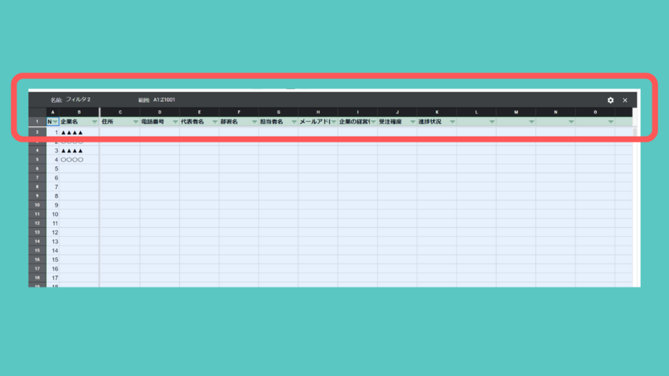Open filter dropdown for 電話番号 column
The width and height of the screenshot is (669, 376).
pos(175,122)
